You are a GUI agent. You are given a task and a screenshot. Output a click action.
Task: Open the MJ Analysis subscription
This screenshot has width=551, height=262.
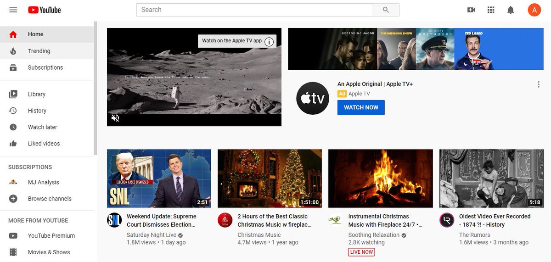[x=47, y=182]
